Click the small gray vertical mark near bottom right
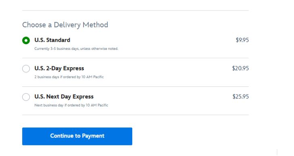 277,152
